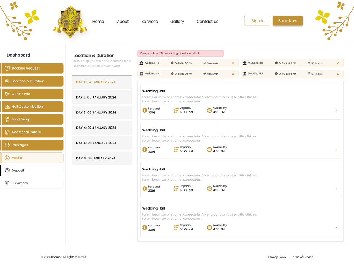The image size is (354, 265).
Task: Click the clock icon in top-right booking chip
Action: point(276,63)
